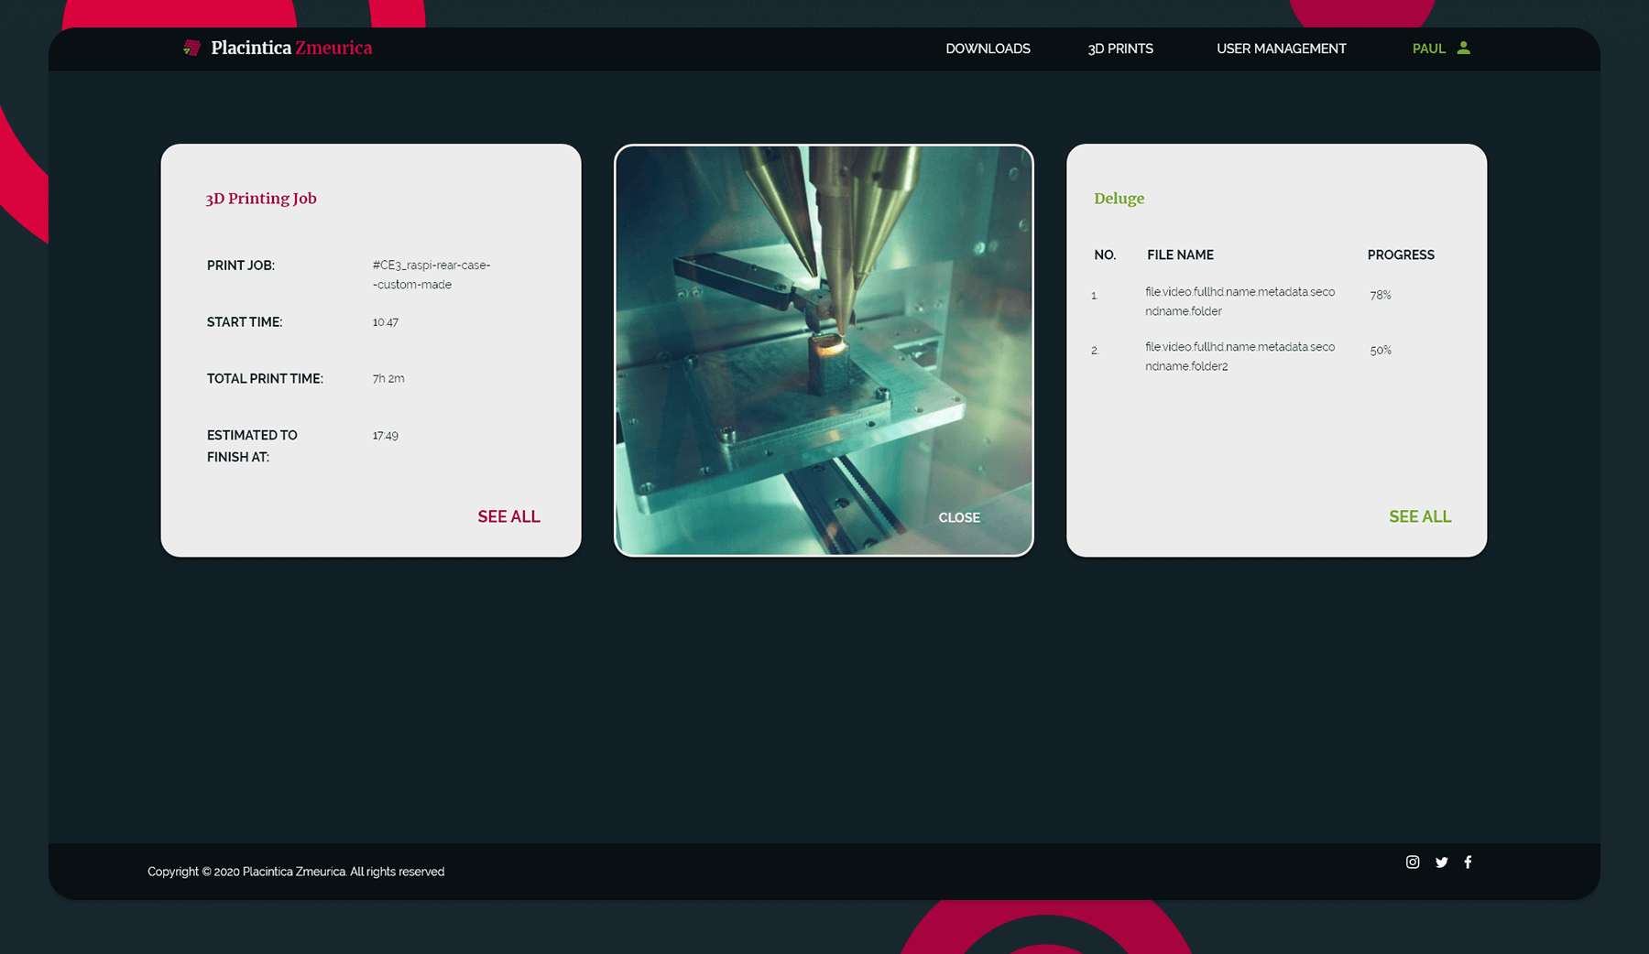
Task: Click the 78% progress value
Action: coord(1381,295)
